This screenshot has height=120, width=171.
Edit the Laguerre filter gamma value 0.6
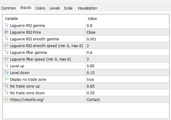click(x=127, y=52)
